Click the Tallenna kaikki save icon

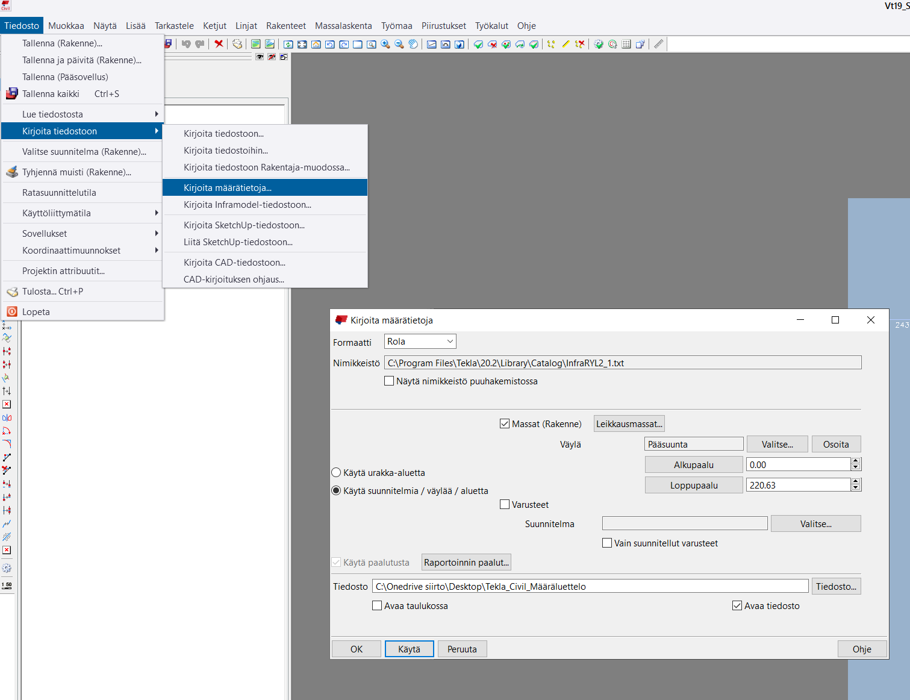[12, 93]
